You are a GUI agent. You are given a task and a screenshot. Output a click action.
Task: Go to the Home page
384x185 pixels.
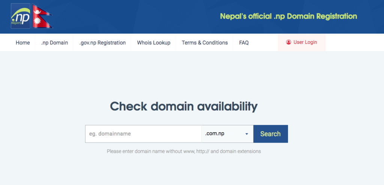[23, 43]
